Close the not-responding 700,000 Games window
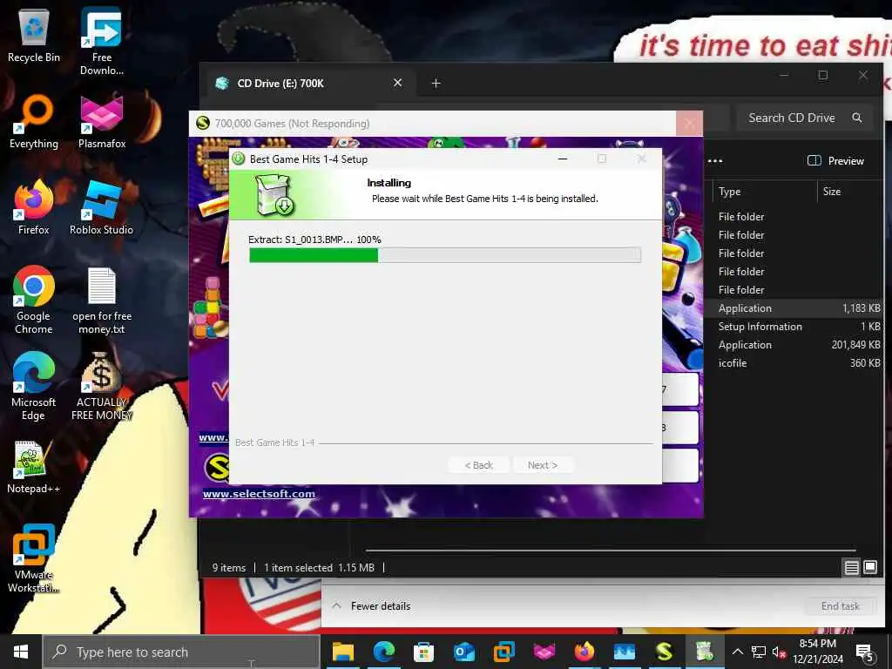This screenshot has height=669, width=892. tap(690, 124)
